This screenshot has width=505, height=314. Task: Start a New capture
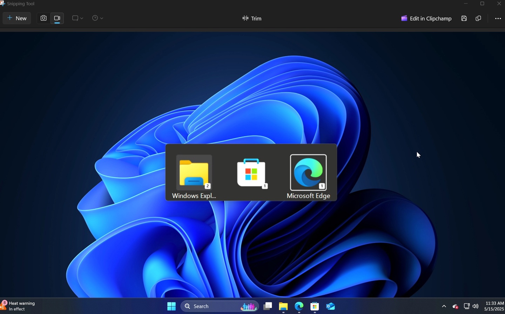click(x=16, y=18)
